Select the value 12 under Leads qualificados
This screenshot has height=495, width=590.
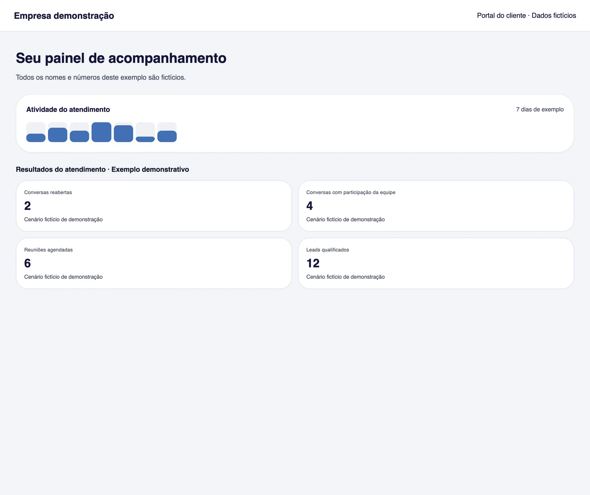[x=313, y=263]
